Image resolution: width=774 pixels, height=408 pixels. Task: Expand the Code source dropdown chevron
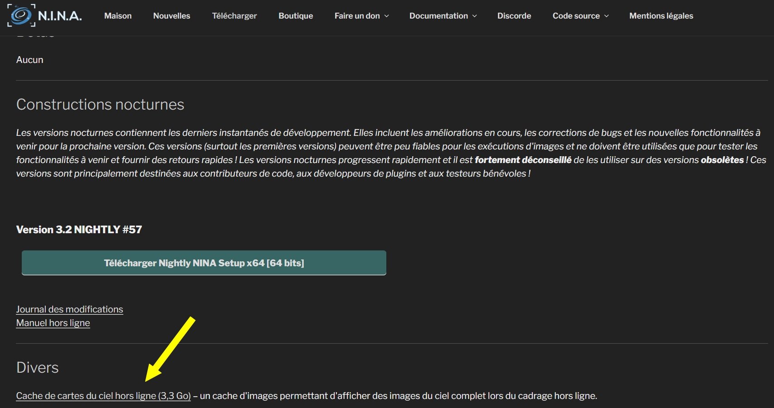pos(607,16)
